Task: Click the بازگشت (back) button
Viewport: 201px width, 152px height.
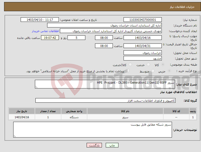Action: click(94, 145)
